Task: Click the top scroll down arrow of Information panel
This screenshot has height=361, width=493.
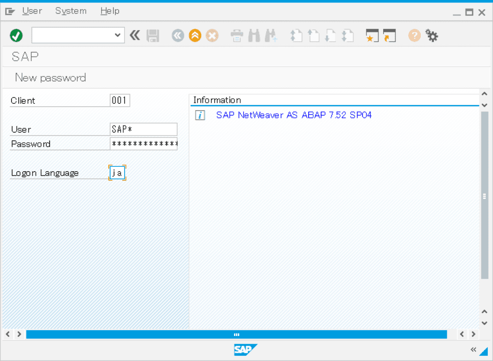Action: tap(484, 105)
